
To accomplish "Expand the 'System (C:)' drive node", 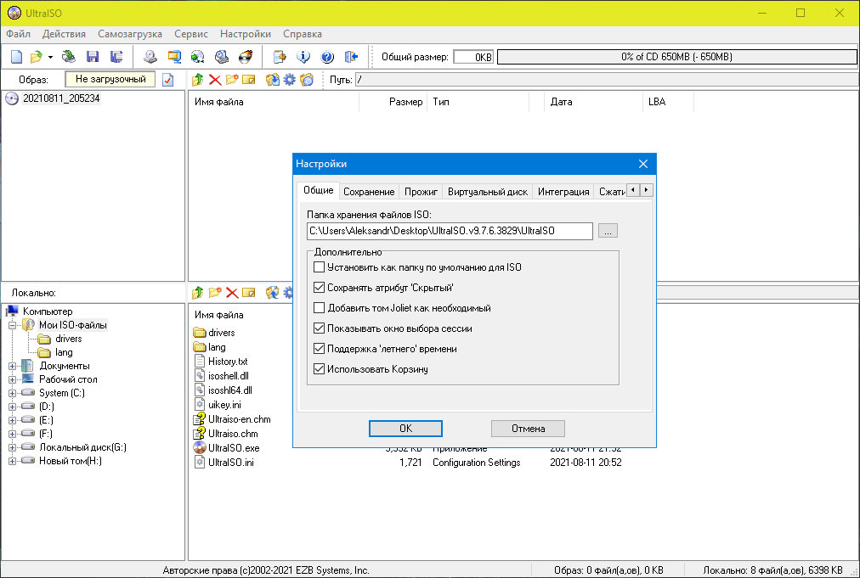I will pos(12,393).
